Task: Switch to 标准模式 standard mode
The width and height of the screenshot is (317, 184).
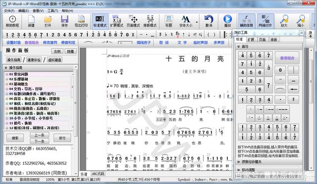Action: click(100, 21)
